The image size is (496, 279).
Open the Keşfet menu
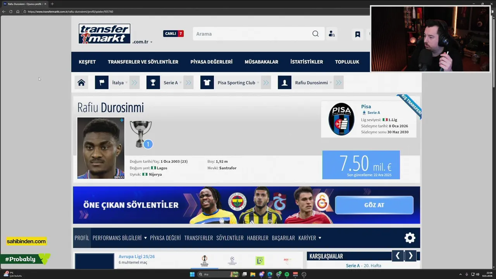coord(87,62)
